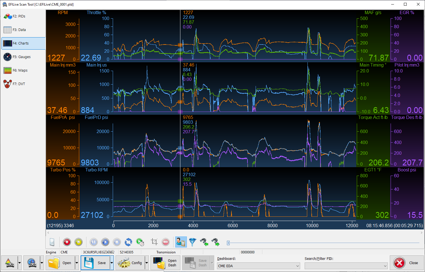Click the timestamp 08:15:46.856 text
The width and height of the screenshot is (425, 272).
click(379, 226)
